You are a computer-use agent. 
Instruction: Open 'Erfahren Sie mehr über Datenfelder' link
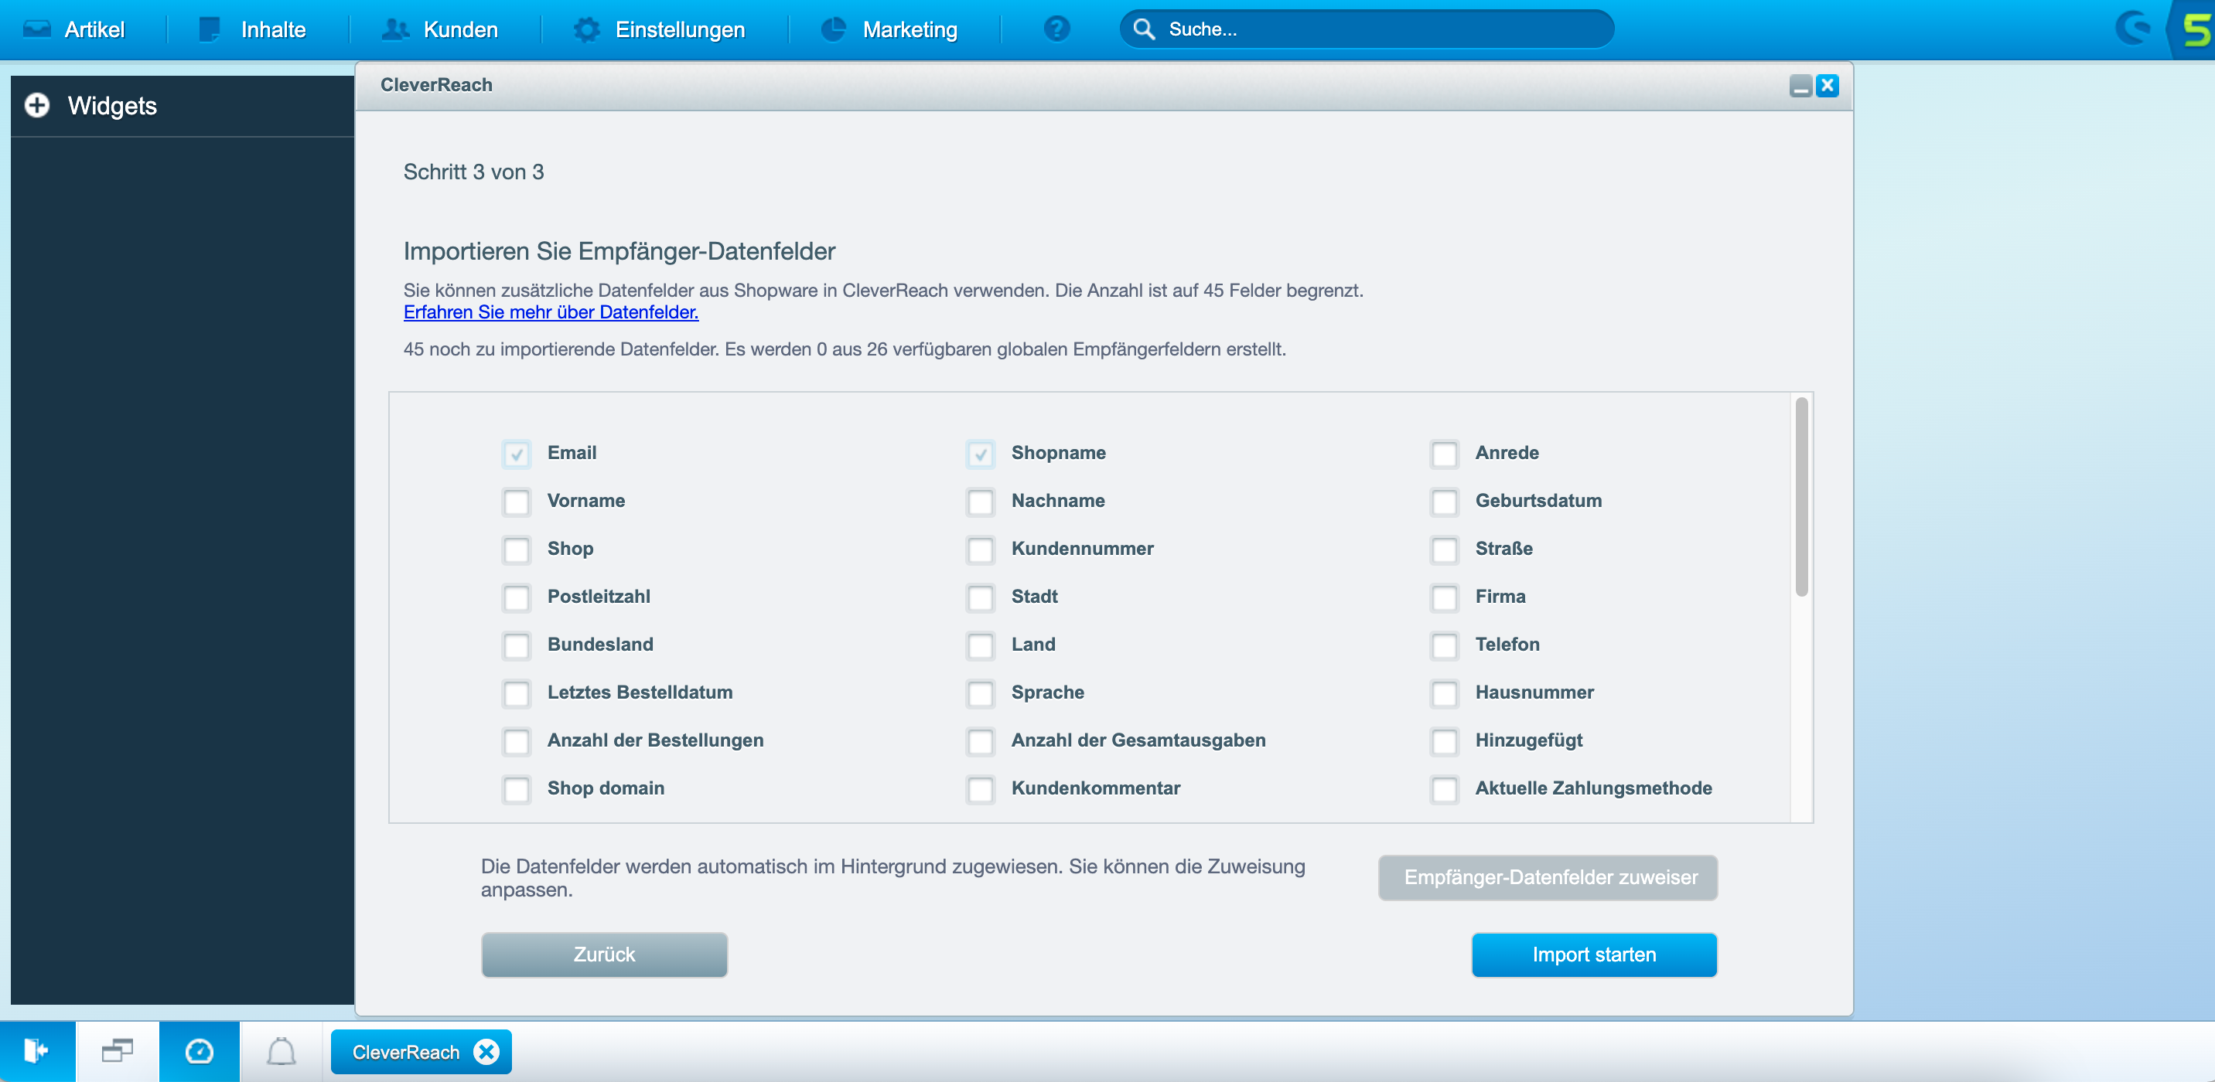click(x=551, y=313)
